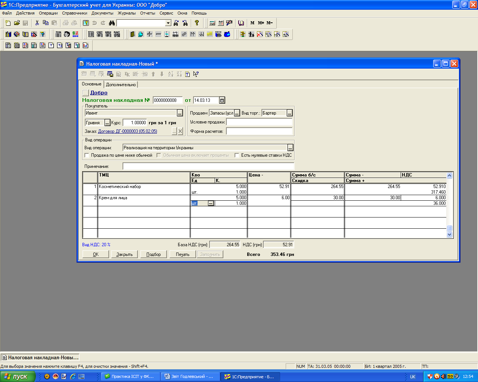478x382 pixels.
Task: Click the 'Косметический набор' table cell
Action: coord(144,187)
